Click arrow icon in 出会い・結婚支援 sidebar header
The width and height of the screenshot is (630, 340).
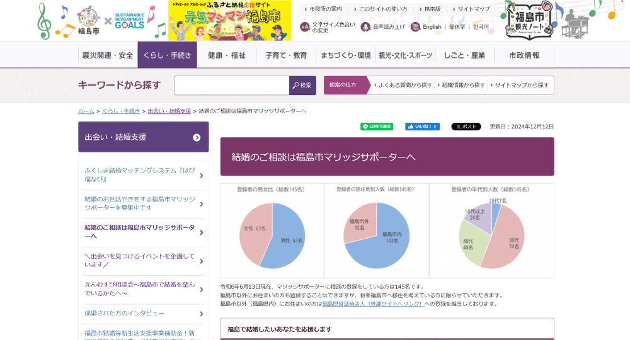coord(197,137)
